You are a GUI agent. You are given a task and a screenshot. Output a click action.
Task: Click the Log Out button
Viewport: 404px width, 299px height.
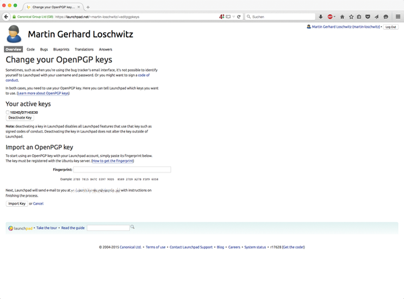[391, 27]
